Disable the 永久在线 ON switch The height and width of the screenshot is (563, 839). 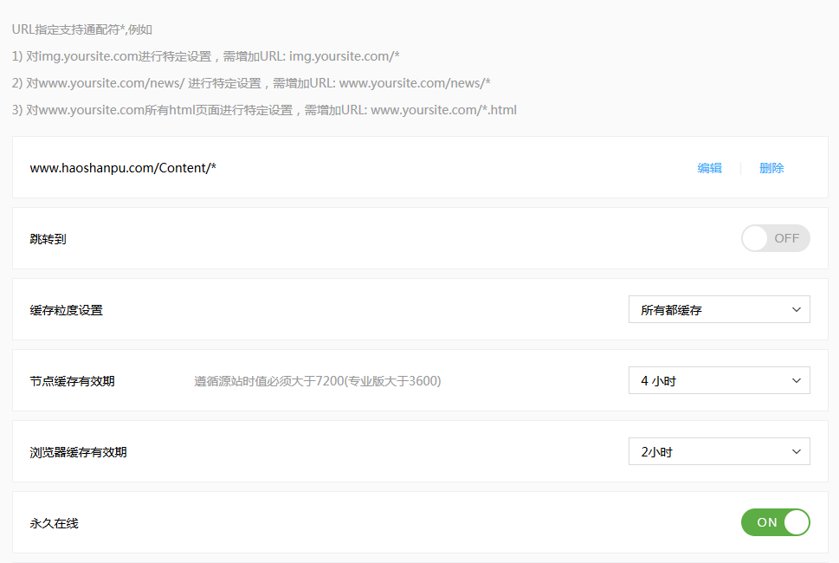[x=775, y=522]
